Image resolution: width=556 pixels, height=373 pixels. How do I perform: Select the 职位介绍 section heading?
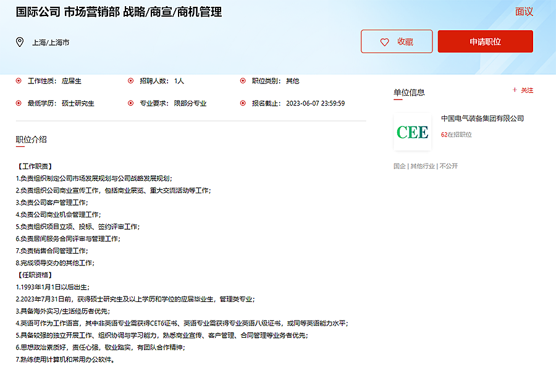[31, 140]
